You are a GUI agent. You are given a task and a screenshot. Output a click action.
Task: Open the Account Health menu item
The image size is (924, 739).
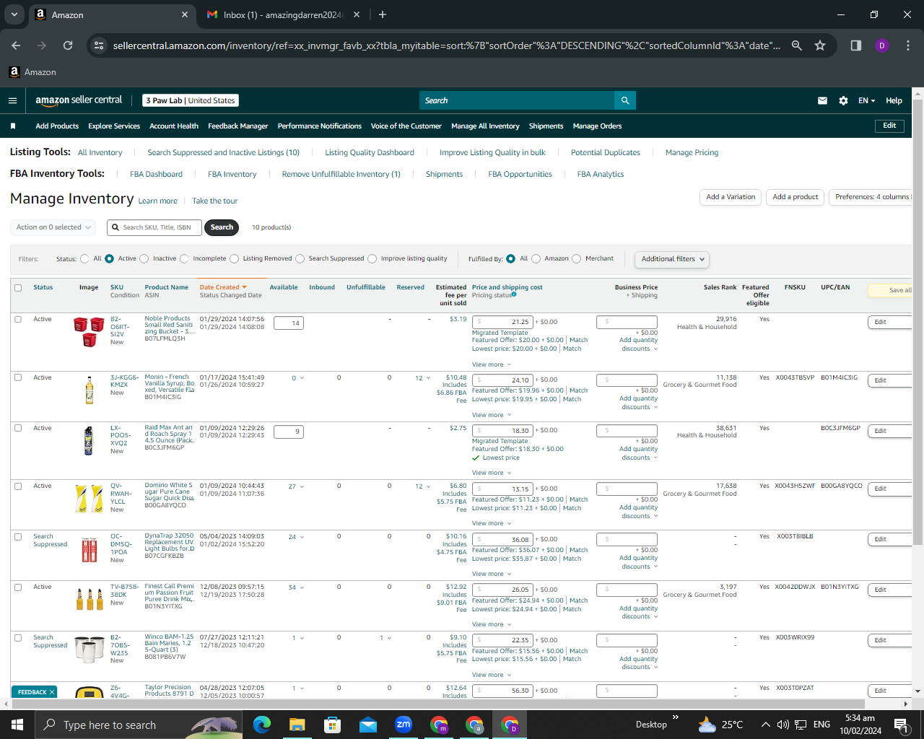point(174,126)
